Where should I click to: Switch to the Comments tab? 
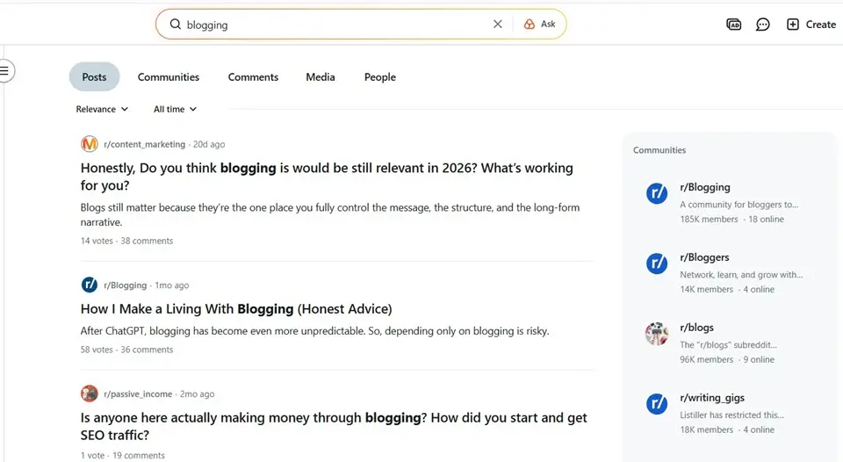[x=253, y=77]
